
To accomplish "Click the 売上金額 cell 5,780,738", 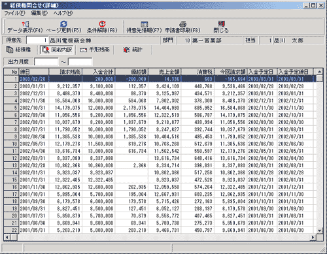I will 165,223.
